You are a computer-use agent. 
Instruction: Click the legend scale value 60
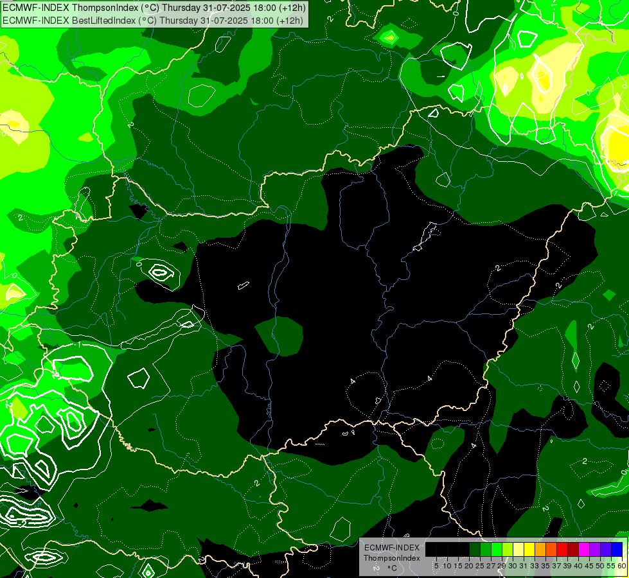[x=622, y=566]
